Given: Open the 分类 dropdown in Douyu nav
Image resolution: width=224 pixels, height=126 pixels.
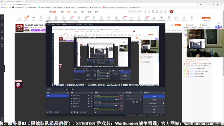Looking at the screenshot, I should coord(75,12).
